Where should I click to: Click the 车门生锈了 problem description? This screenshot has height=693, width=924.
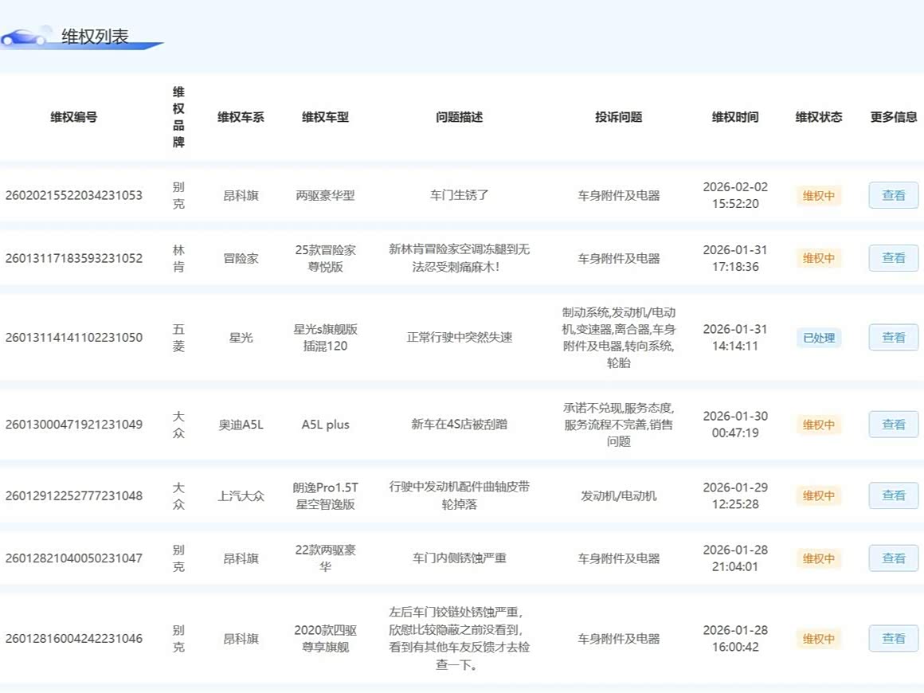coord(459,195)
